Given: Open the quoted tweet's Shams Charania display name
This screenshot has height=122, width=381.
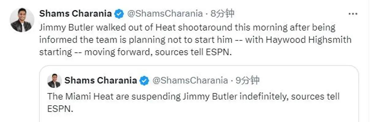Looking at the screenshot, I should pyautogui.click(x=101, y=81).
